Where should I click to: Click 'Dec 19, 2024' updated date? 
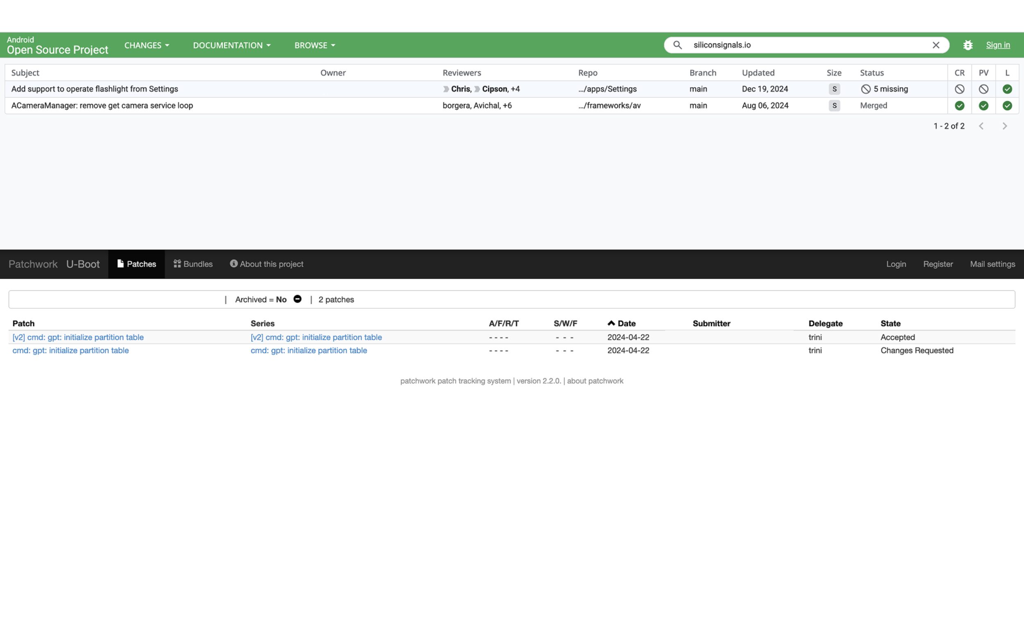pyautogui.click(x=765, y=89)
